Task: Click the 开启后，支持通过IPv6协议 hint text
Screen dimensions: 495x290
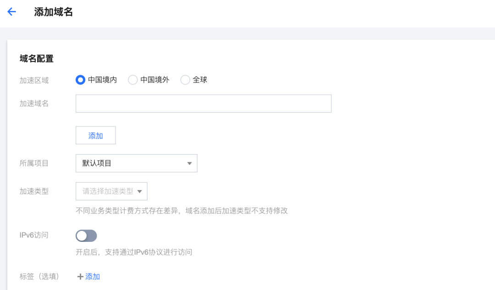Action: 134,252
